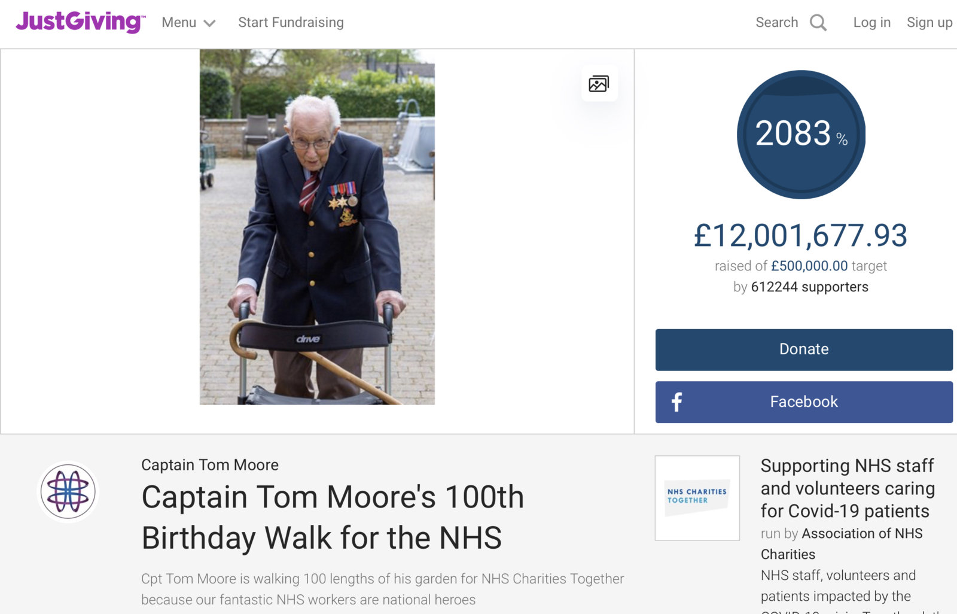Click the search magnifier icon

(x=818, y=23)
